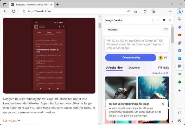185x125 pixels.
Task: Click the PREVIEW badge
Action: coord(112,30)
